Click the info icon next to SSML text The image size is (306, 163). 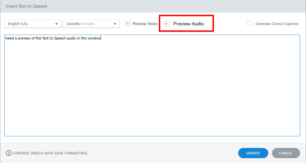coord(9,153)
